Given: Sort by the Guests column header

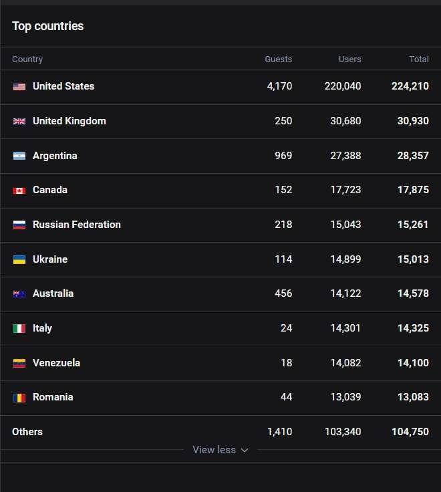Looking at the screenshot, I should coord(278,59).
